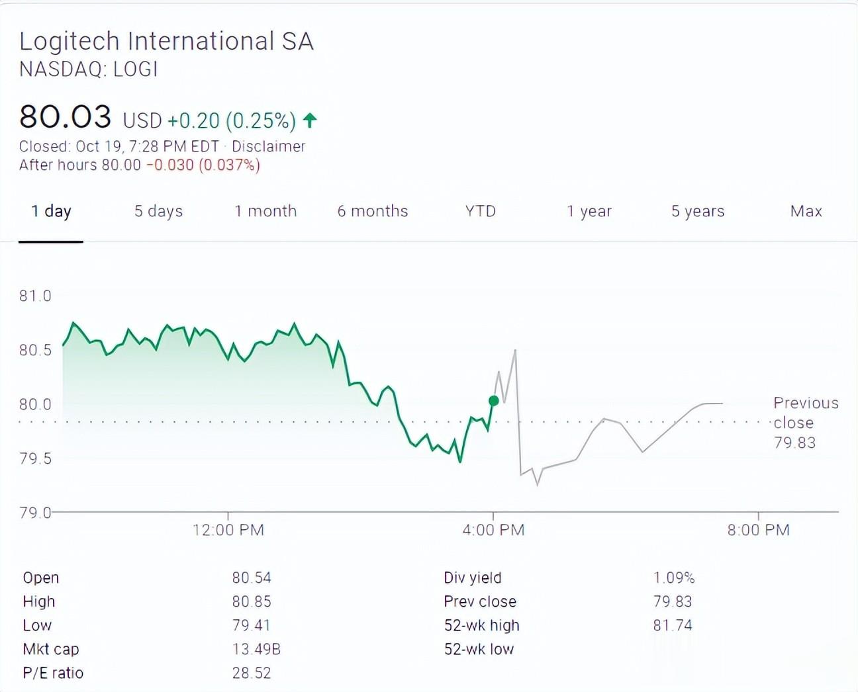The image size is (858, 692).
Task: Click the green up arrow icon
Action: pos(310,120)
